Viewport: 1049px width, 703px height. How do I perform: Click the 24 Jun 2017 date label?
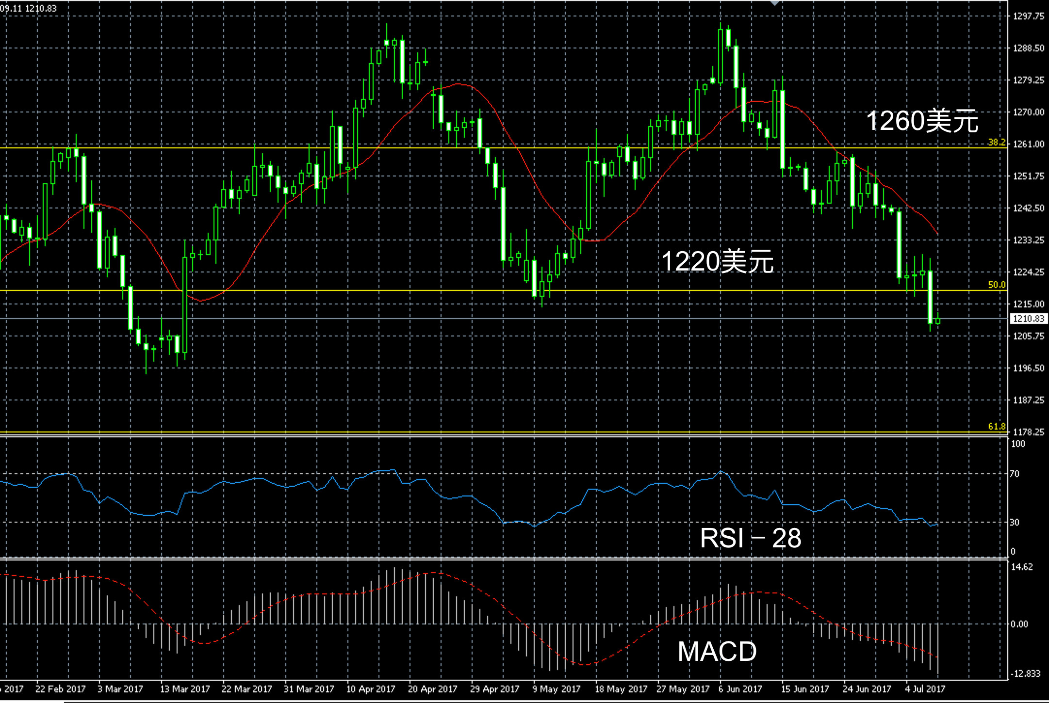click(867, 689)
